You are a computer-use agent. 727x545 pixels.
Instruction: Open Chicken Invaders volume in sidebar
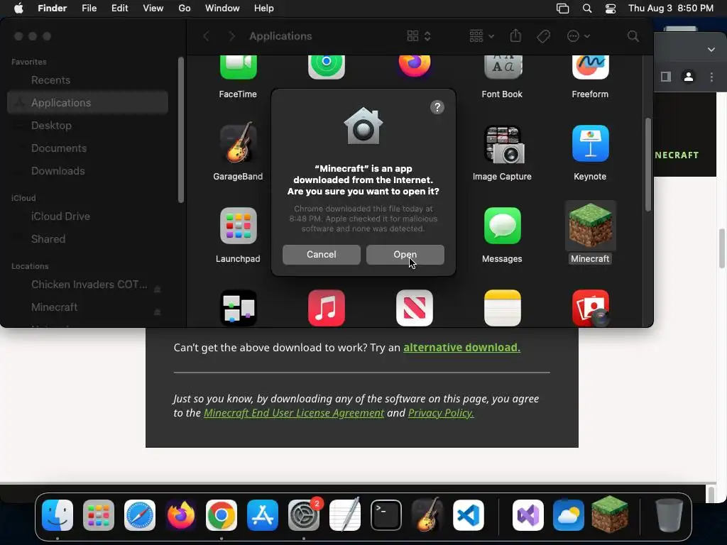[x=89, y=285]
